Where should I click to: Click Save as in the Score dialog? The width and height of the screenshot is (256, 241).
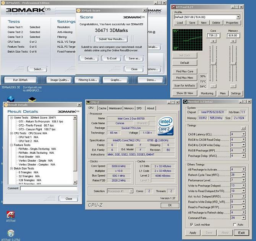pyautogui.click(x=134, y=58)
